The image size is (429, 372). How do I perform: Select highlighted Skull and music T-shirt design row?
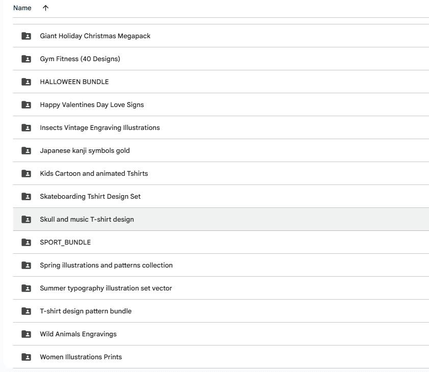tap(87, 220)
